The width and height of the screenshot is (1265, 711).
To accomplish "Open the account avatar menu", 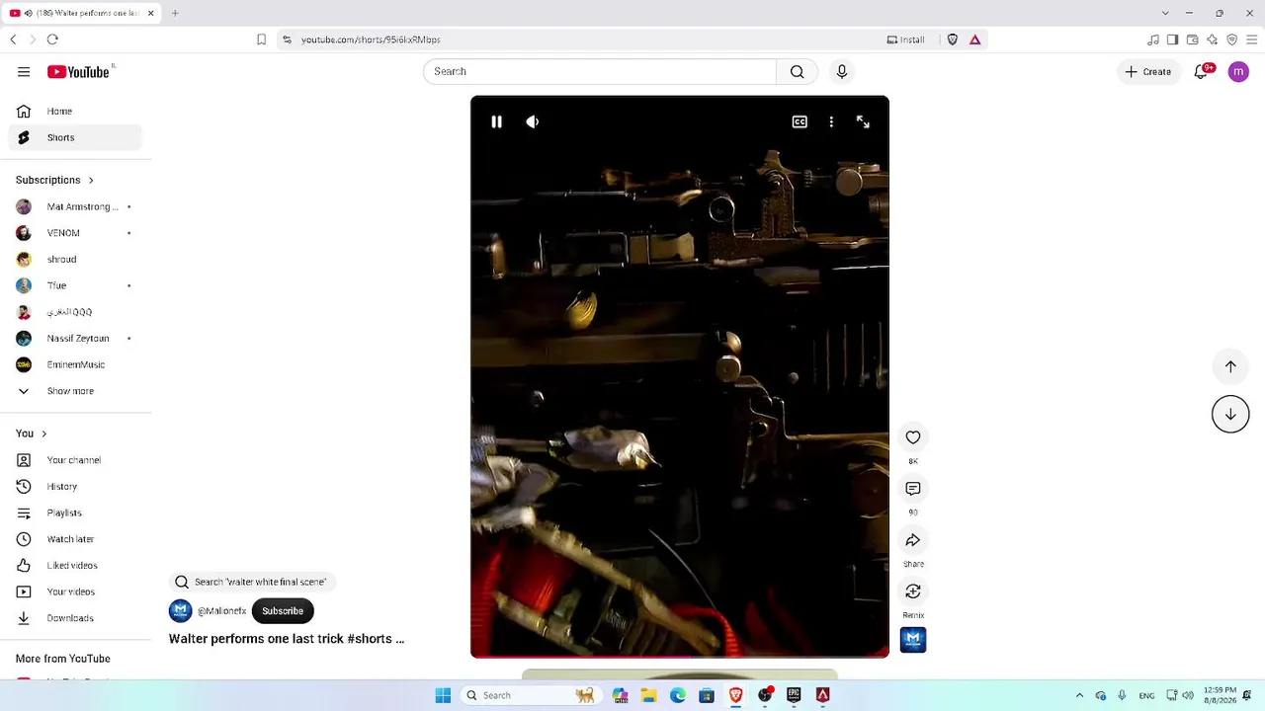I will tap(1238, 71).
